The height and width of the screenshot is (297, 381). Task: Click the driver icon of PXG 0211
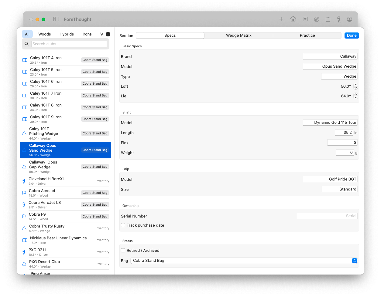pos(24,252)
